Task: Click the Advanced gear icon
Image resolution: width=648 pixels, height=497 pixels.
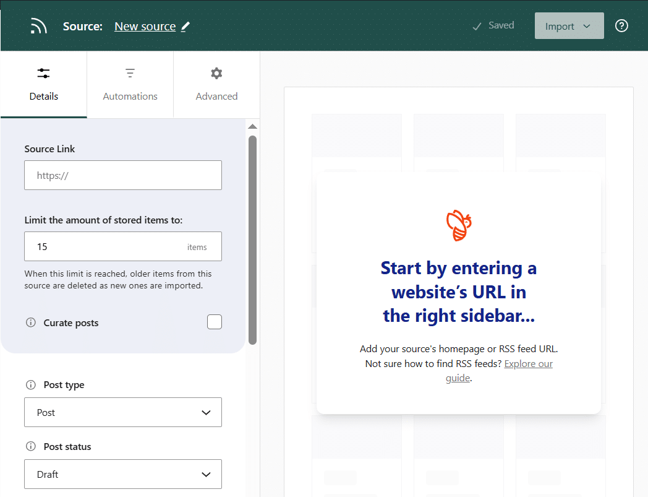Action: 216,74
